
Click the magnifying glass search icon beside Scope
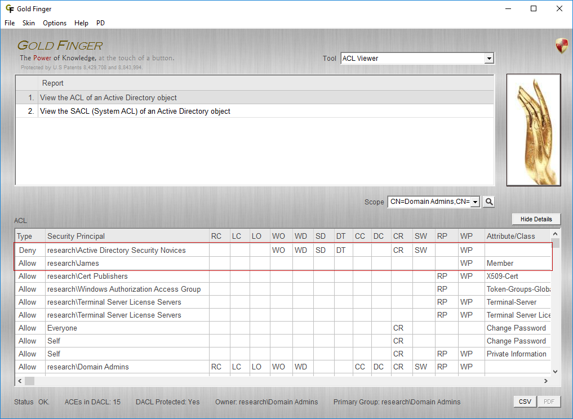(x=488, y=201)
